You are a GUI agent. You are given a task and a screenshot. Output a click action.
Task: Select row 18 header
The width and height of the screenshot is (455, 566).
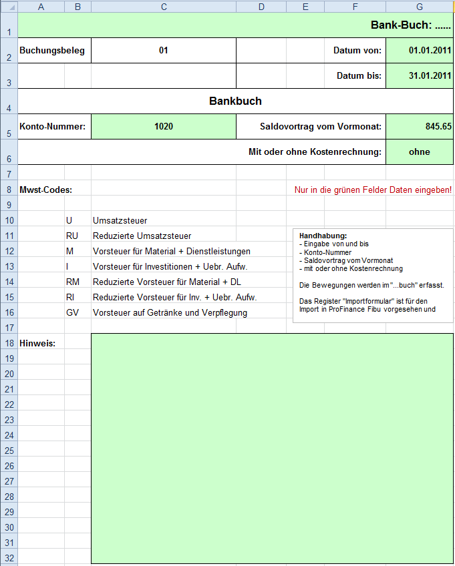(x=9, y=342)
